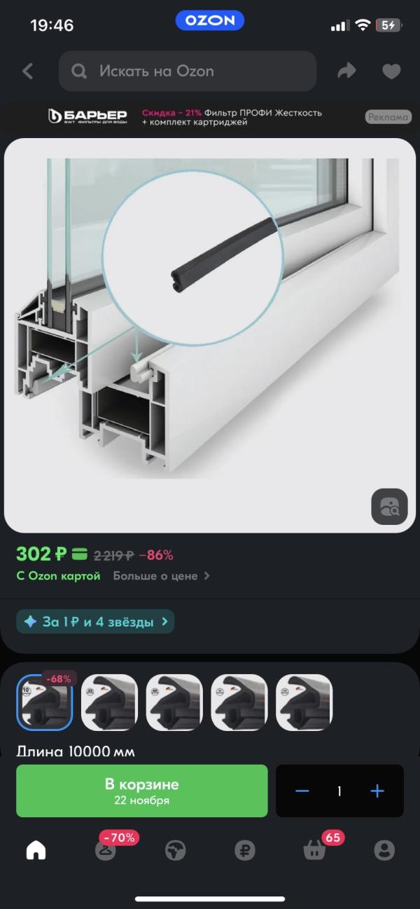Focus the Искать на Ozon search field
This screenshot has height=909, width=420.
[188, 71]
